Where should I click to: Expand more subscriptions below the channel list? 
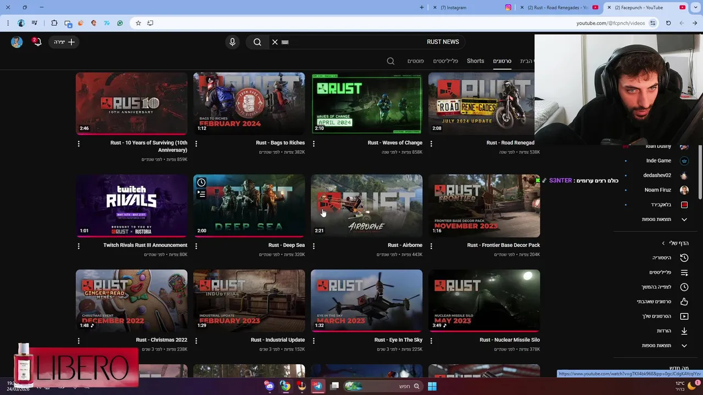(665, 219)
